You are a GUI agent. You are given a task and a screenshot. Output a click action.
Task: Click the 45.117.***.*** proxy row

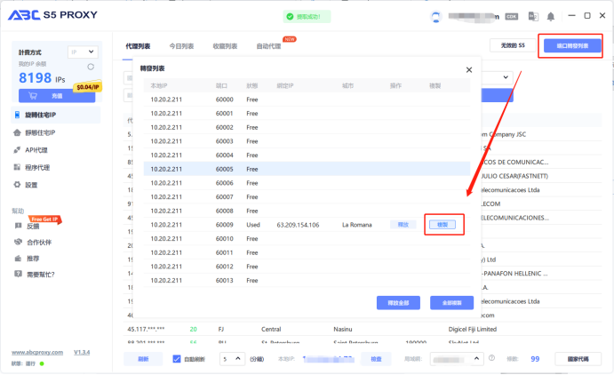coord(363,329)
